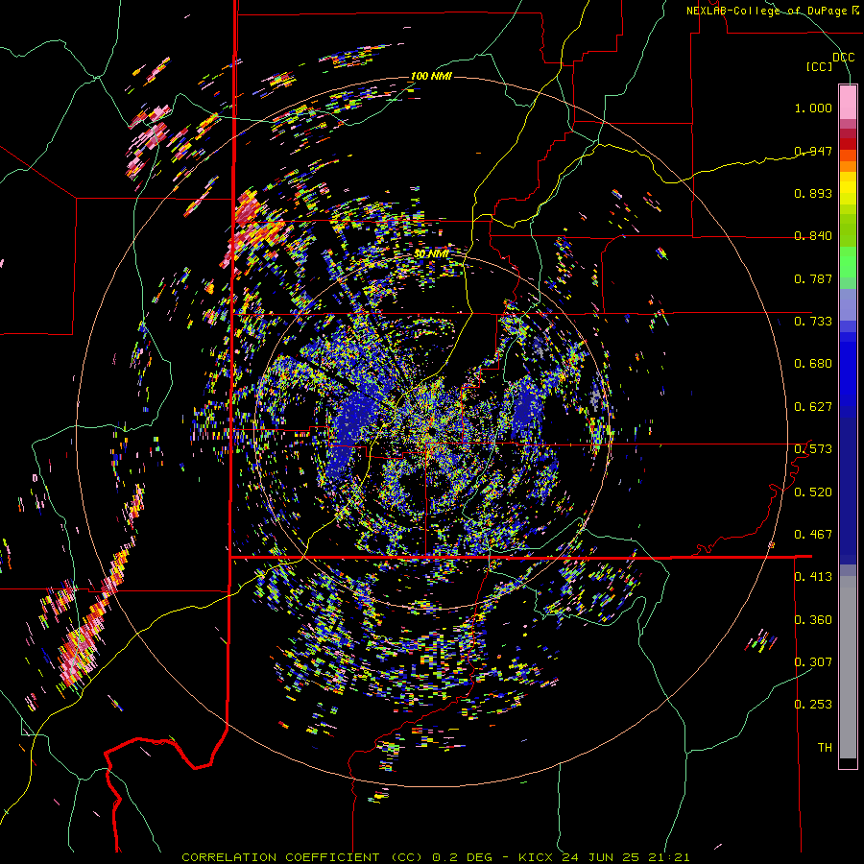Click the 0.520 scale value
The image size is (864, 864).
(x=813, y=492)
